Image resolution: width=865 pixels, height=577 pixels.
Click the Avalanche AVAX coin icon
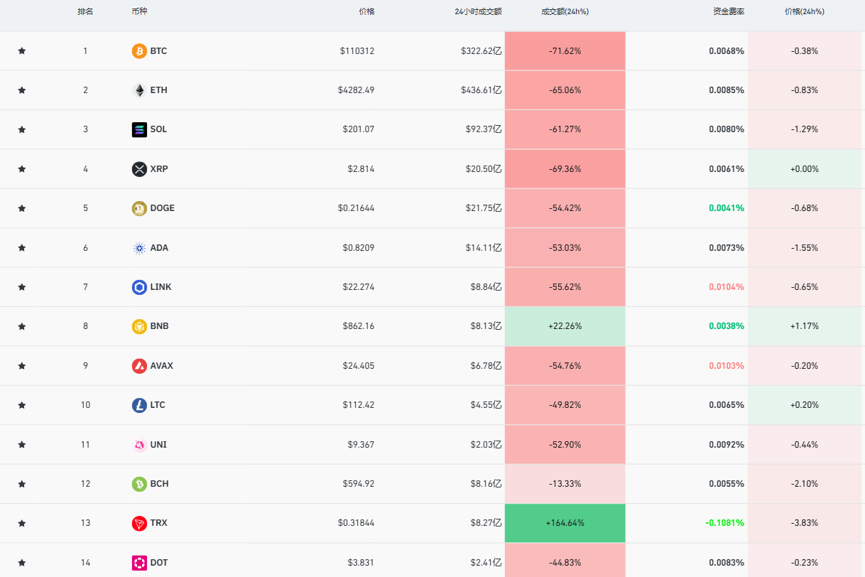pyautogui.click(x=139, y=366)
